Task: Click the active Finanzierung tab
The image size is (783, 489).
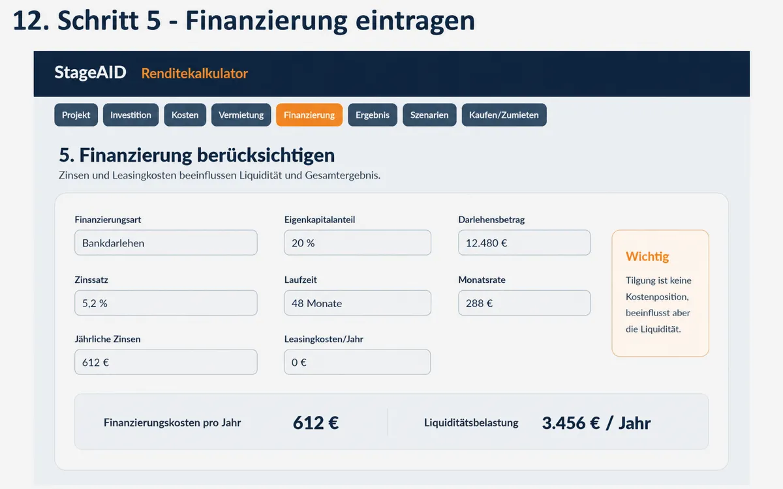Action: [309, 115]
